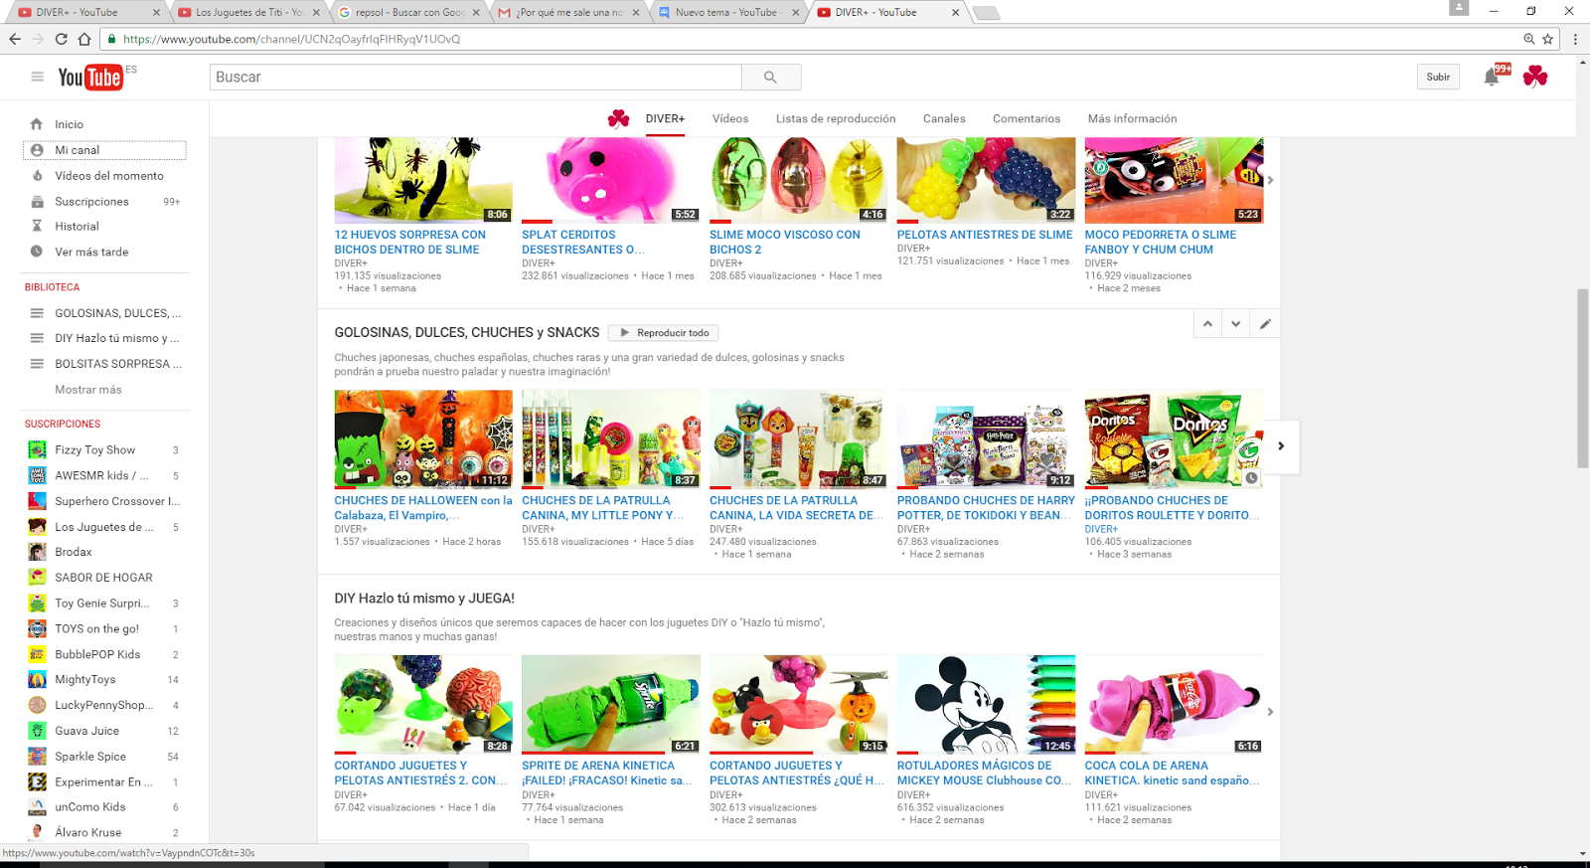The image size is (1590, 868).
Task: Open new browser tab button
Action: [x=986, y=13]
